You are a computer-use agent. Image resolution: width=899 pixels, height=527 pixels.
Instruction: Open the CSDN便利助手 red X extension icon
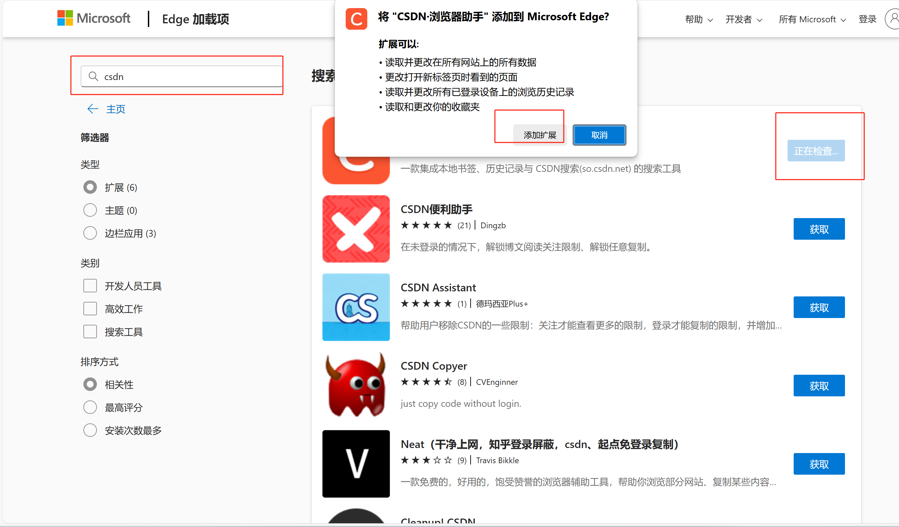tap(356, 229)
